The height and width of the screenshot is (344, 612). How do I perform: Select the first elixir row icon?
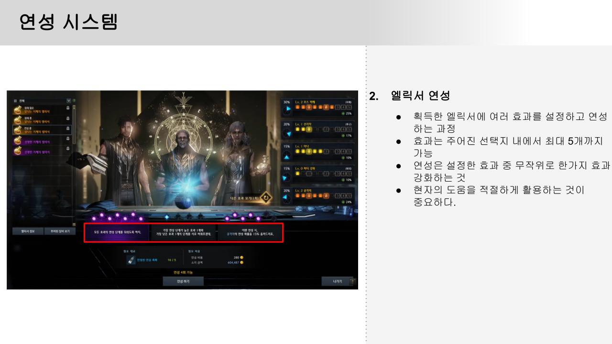[x=17, y=110]
